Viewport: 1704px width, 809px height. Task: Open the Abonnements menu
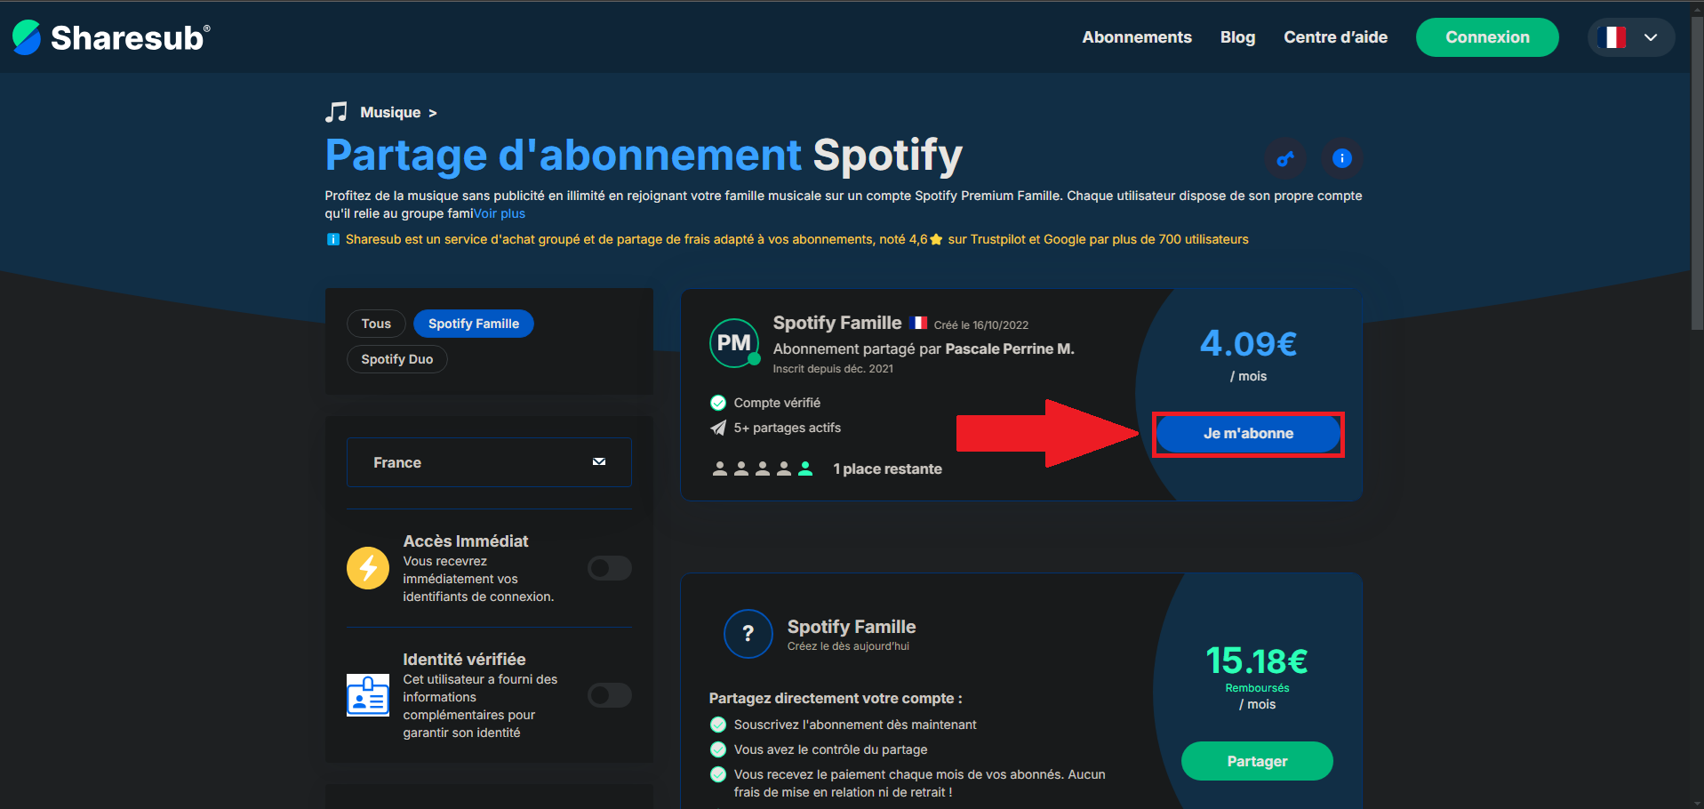click(x=1137, y=37)
